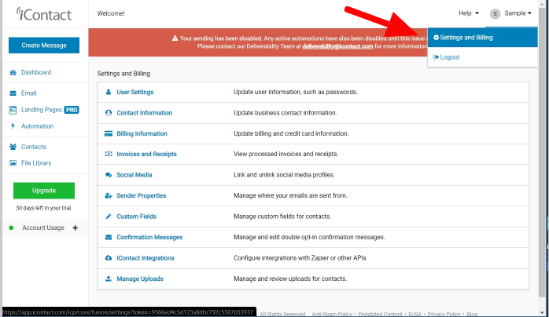This screenshot has height=317, width=549.
Task: Click the Social Media chat bubbles icon
Action: point(109,175)
